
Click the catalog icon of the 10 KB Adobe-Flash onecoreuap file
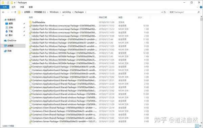30,26
